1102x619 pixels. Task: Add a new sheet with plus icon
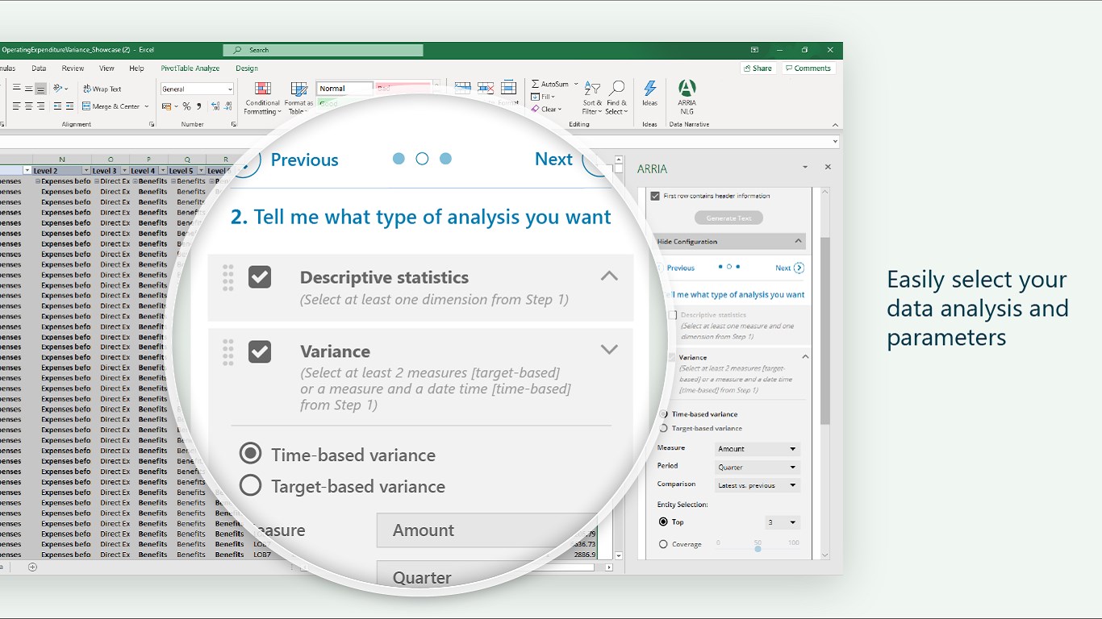click(32, 567)
